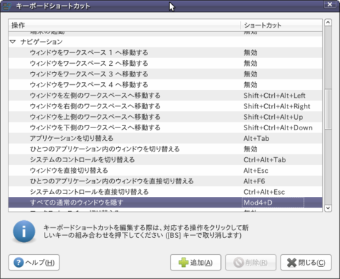Select ひとつのアプリケーション内のウィンドウを切り替える row
Screen dimensions: 340x279
pyautogui.click(x=165, y=149)
